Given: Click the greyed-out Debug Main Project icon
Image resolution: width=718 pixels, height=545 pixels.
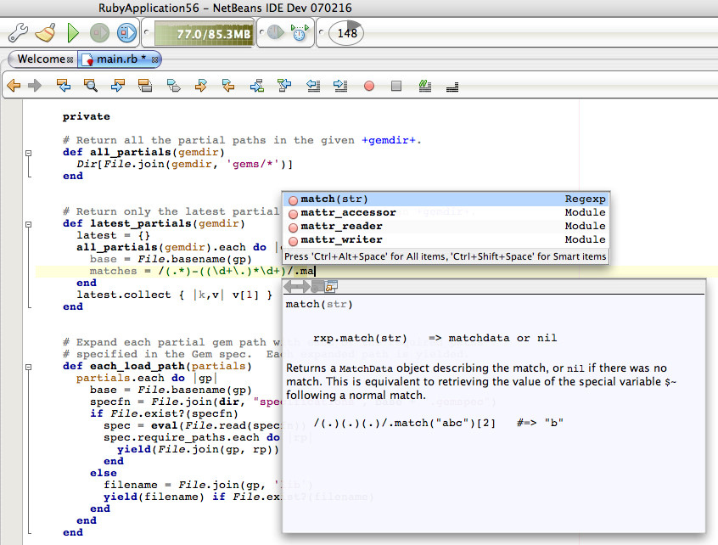Looking at the screenshot, I should pos(99,33).
